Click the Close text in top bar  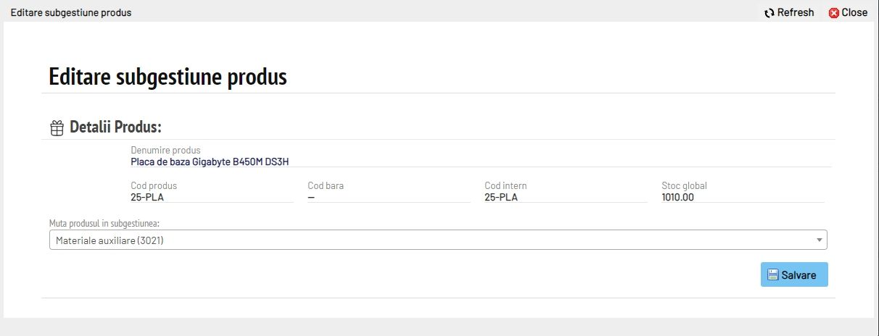(854, 12)
